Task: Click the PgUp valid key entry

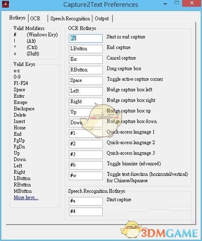Action: point(19,140)
